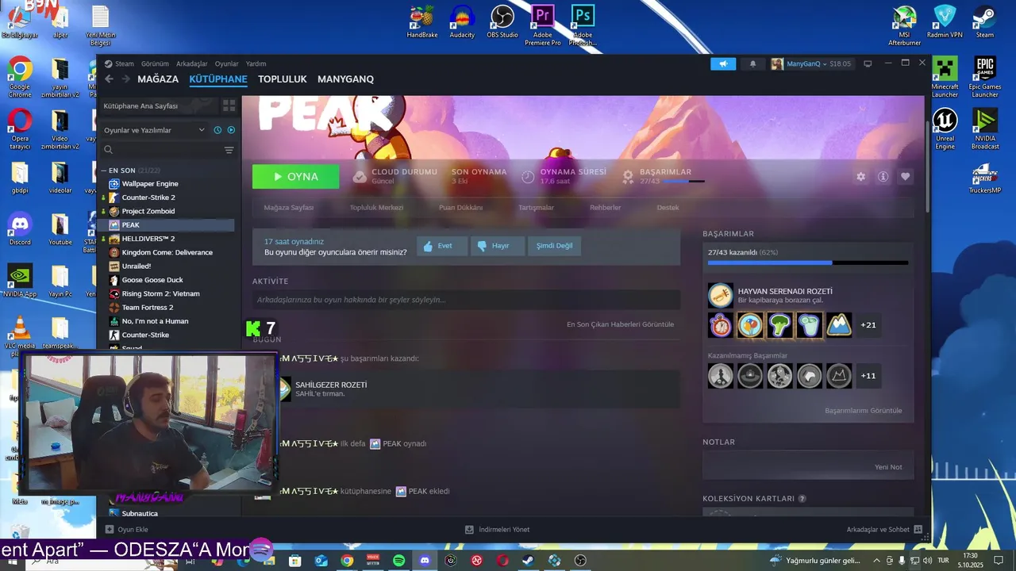Choose Hayır thumbs-down button
Screen dimensions: 1016x571
click(x=498, y=246)
